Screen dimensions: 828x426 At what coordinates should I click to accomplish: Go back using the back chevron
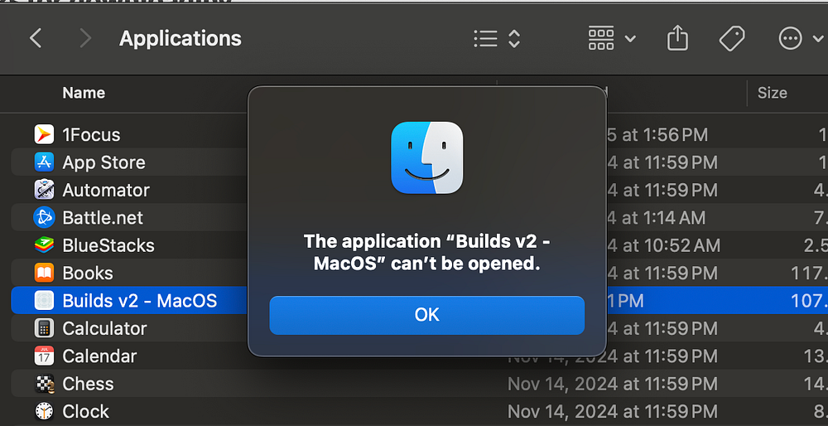click(x=36, y=38)
